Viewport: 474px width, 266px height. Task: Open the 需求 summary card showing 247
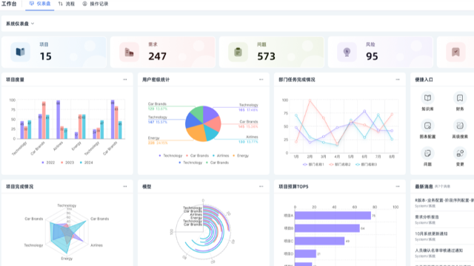coord(163,52)
